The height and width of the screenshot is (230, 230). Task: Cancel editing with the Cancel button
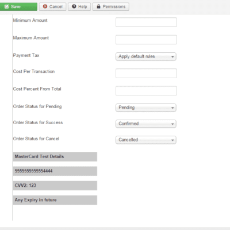point(53,7)
